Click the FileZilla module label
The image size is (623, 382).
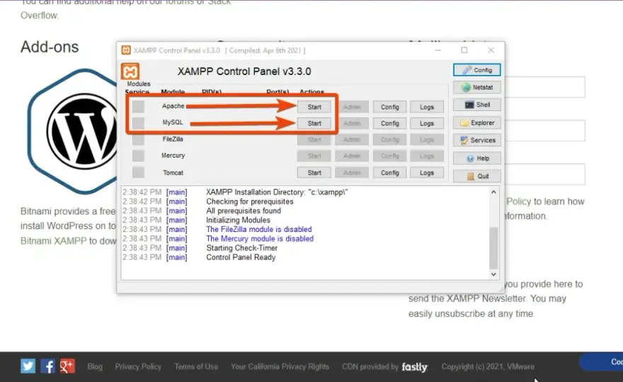tap(173, 139)
